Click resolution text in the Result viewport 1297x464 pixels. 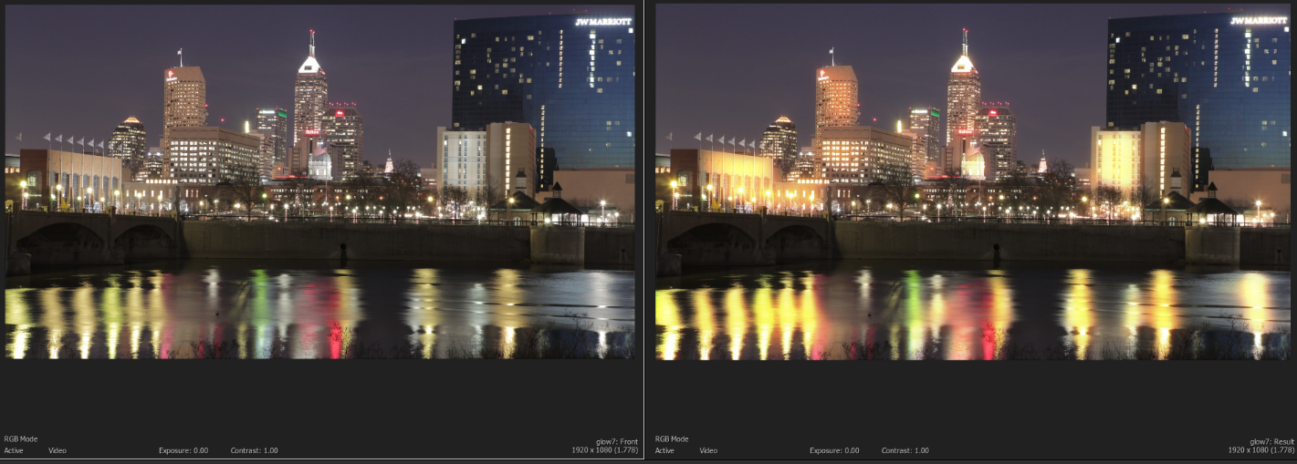(x=1260, y=450)
